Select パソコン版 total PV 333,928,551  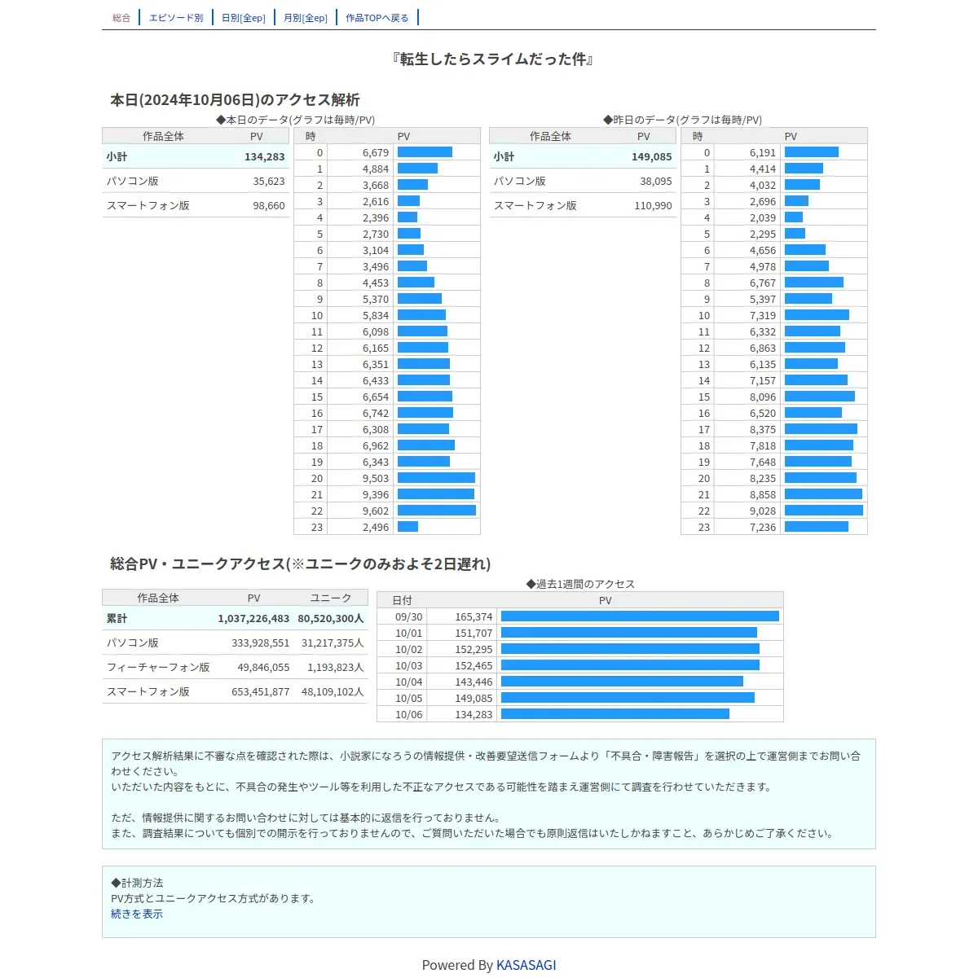tap(261, 642)
